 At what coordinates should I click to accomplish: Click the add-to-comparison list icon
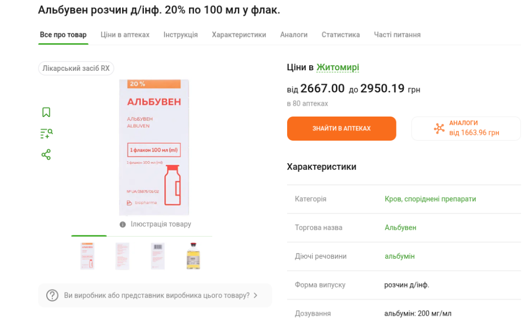46,133
